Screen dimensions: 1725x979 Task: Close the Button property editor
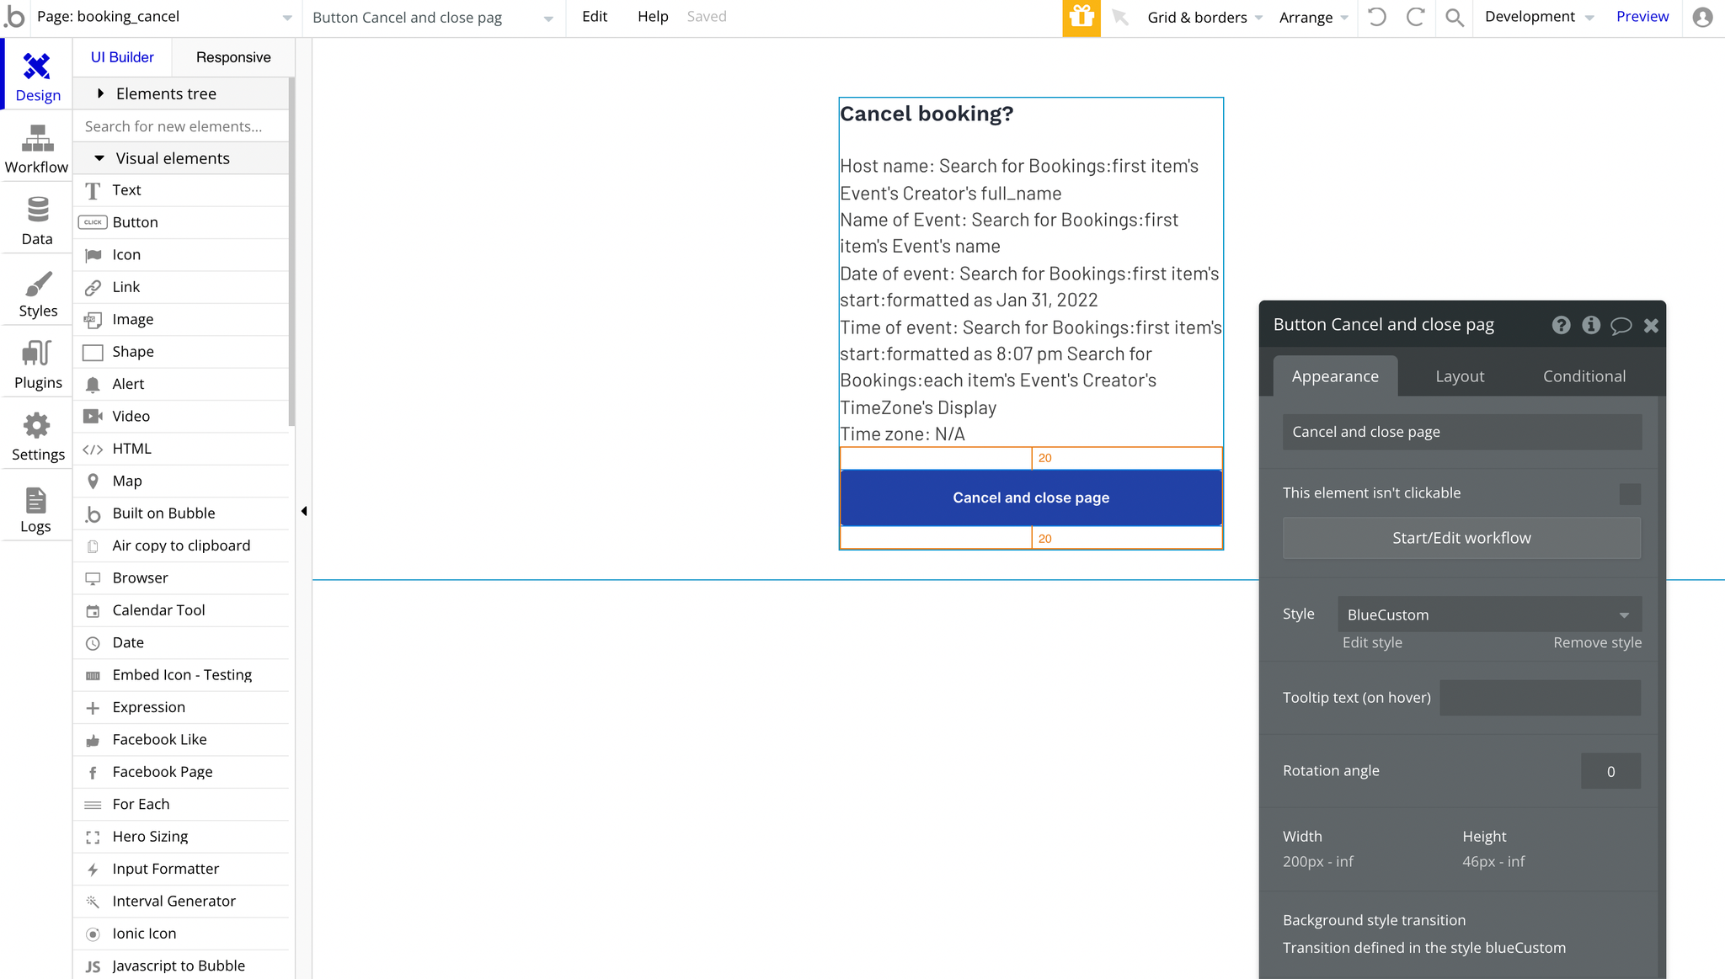(1651, 326)
